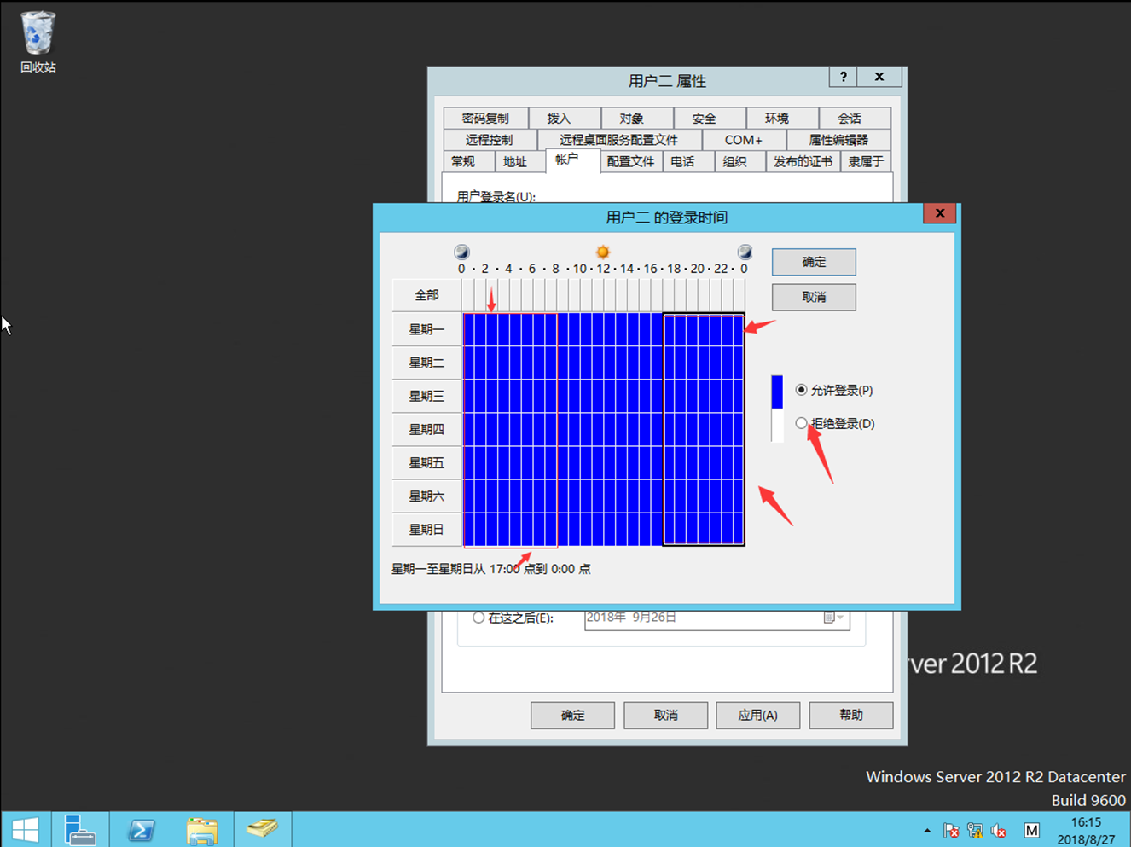Open the 远程桌面服务配置文件 tab
This screenshot has width=1131, height=847.
coord(619,140)
